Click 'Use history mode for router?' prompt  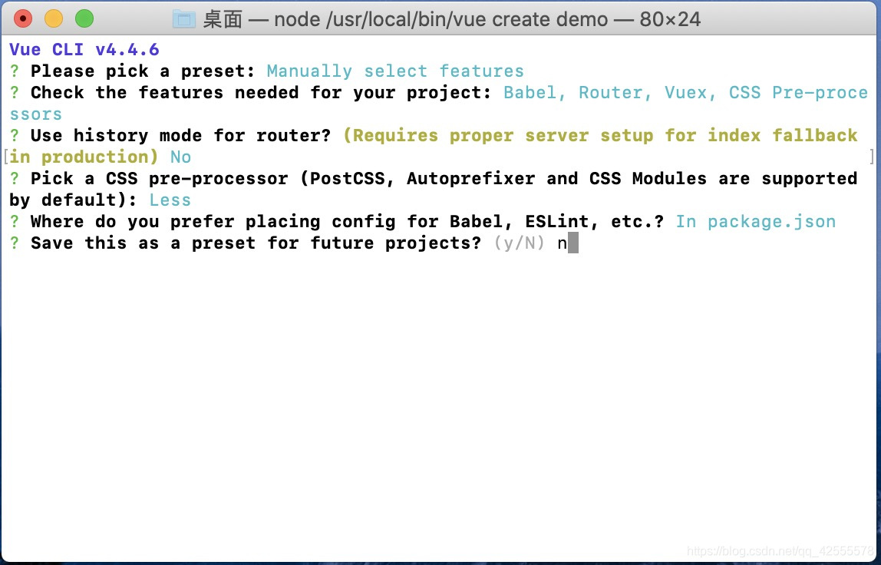point(180,135)
